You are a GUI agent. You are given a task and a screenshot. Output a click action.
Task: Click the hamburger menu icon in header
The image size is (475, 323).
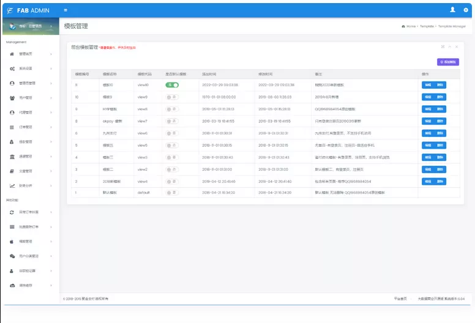[66, 10]
